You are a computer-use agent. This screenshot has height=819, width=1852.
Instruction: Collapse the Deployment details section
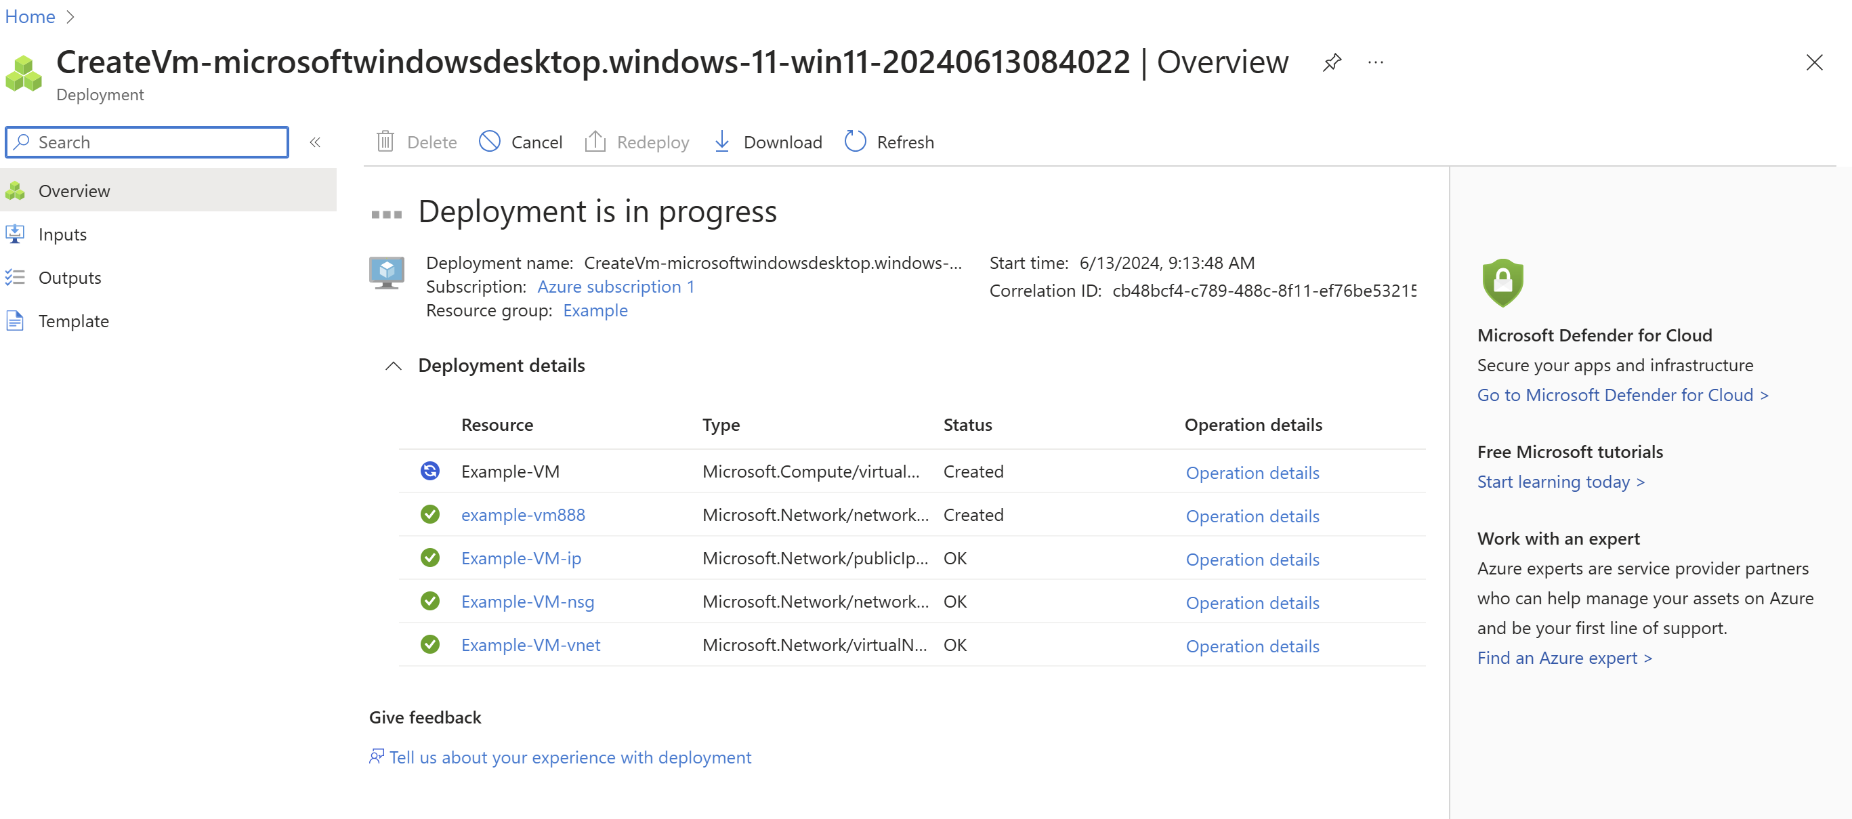tap(394, 366)
